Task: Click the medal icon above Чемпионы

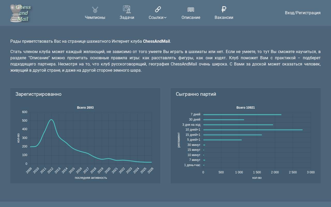Action: click(95, 10)
